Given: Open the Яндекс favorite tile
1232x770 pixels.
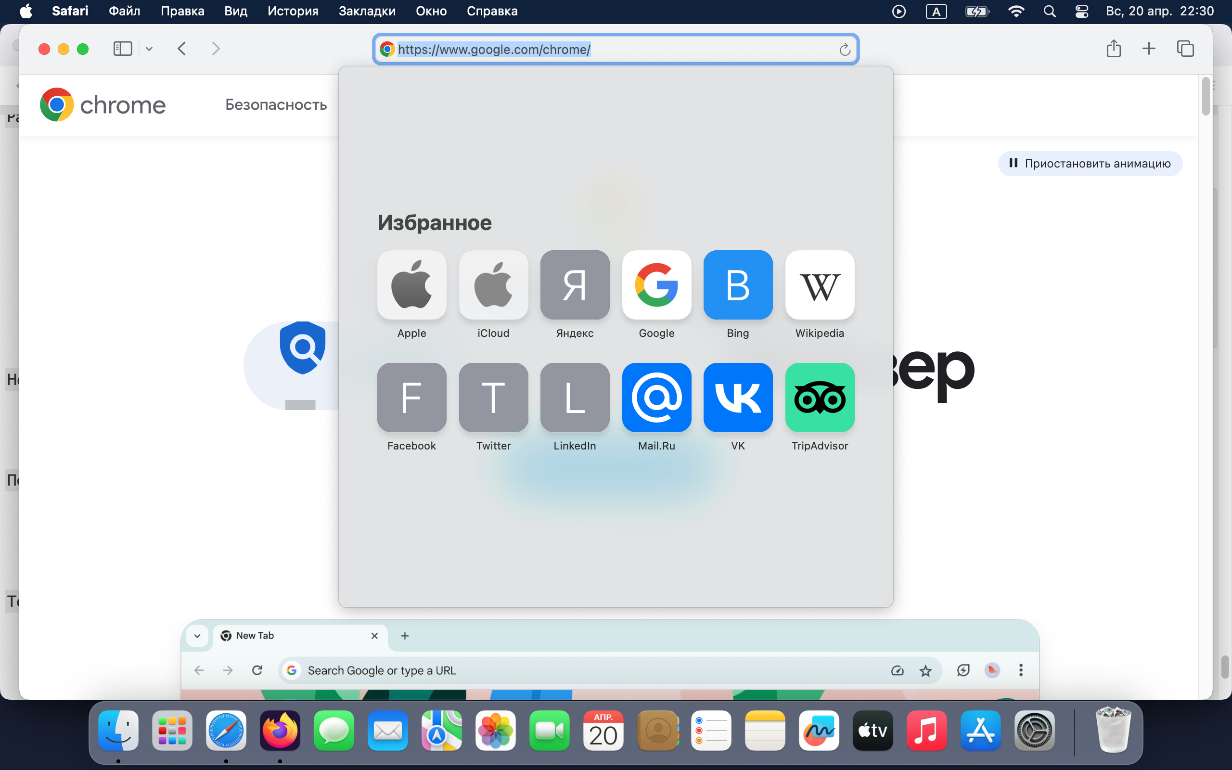Looking at the screenshot, I should click(x=575, y=285).
